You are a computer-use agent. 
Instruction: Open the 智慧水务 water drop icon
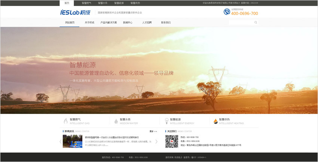116,121
